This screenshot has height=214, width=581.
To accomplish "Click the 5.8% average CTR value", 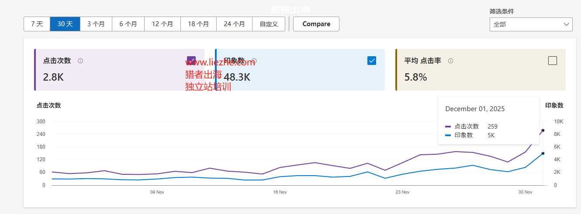I will coord(416,77).
